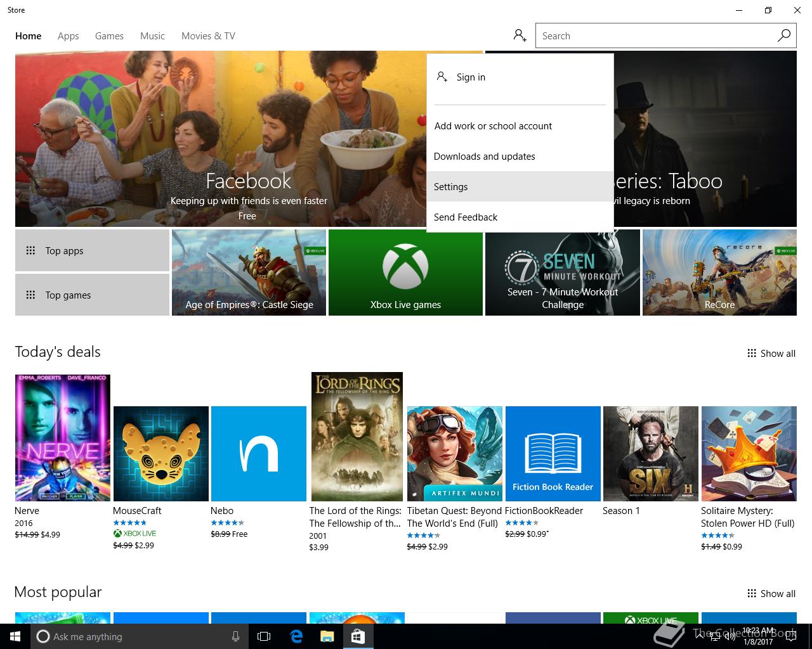Open Age of Empires: Castle Siege tile
The image size is (812, 649).
249,273
